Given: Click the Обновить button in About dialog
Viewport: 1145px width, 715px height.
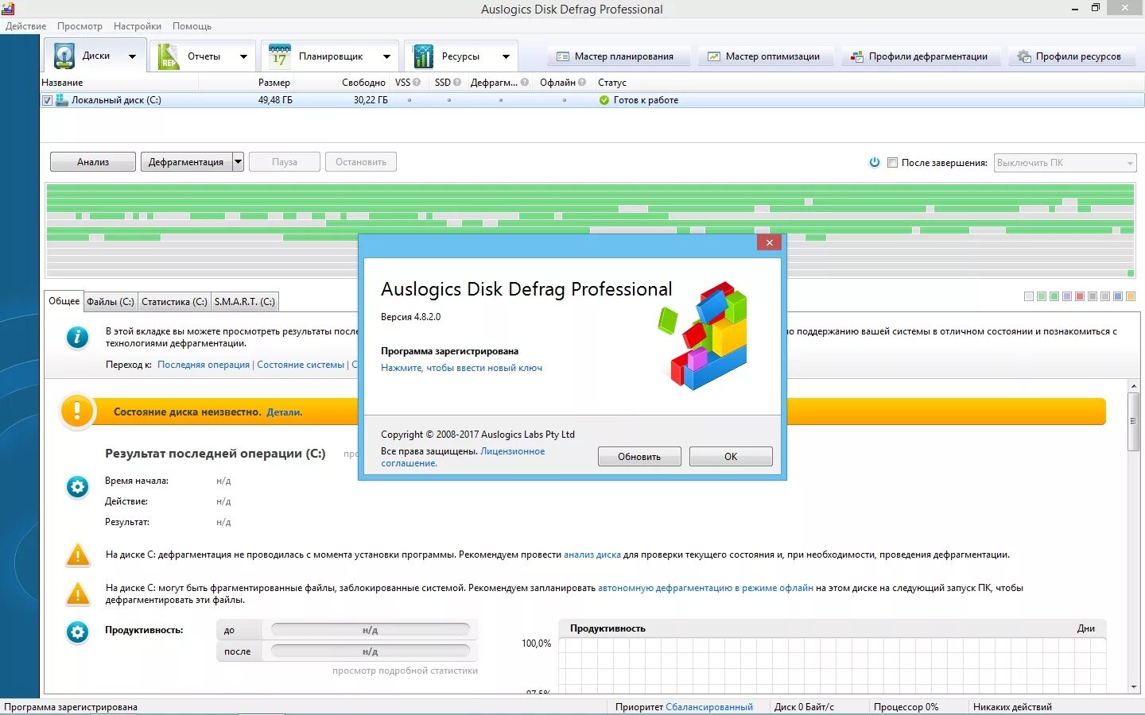Looking at the screenshot, I should point(639,456).
